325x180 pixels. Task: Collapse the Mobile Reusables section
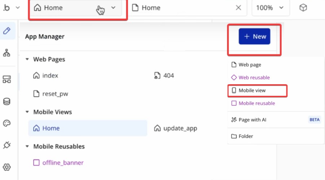(27, 147)
